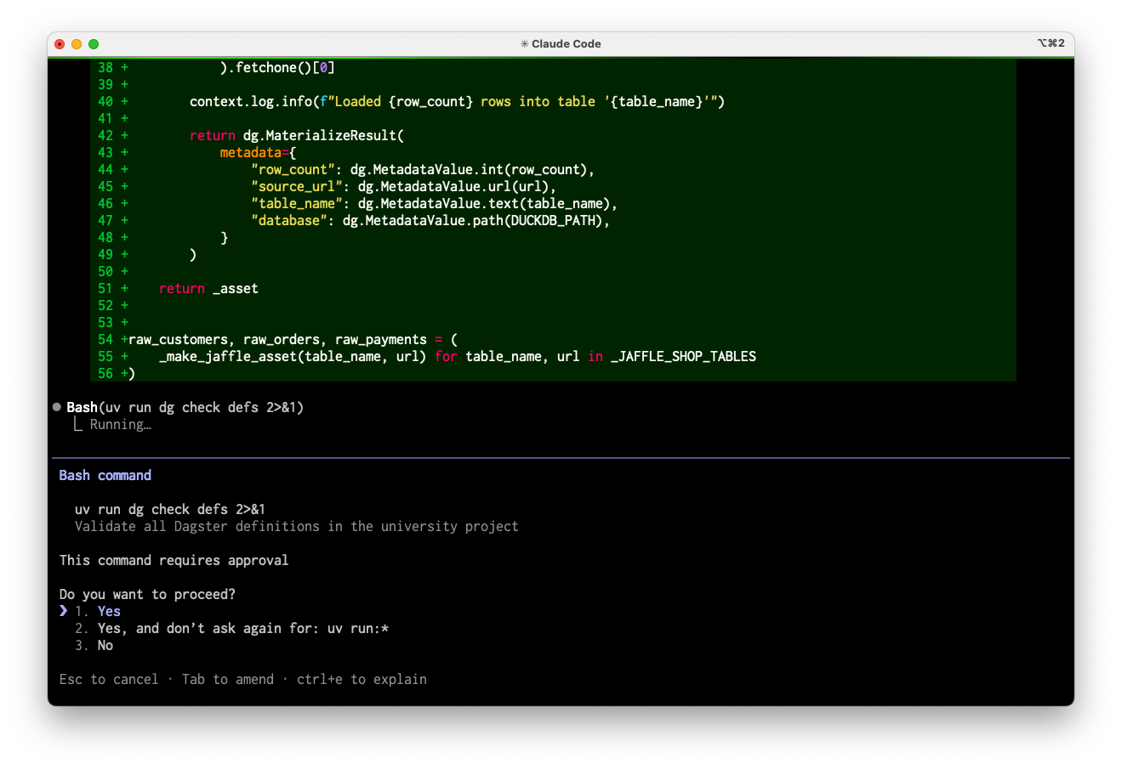Click the gray bullet before the Bash tool call
Image resolution: width=1122 pixels, height=769 pixels.
56,407
